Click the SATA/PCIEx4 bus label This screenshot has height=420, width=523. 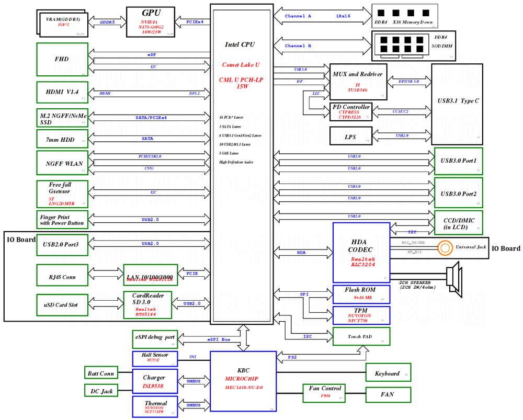tap(151, 118)
